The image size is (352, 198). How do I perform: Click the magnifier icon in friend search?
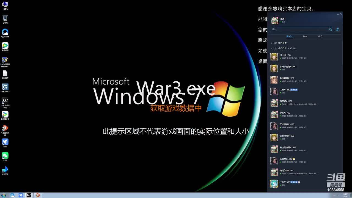[x=331, y=29]
